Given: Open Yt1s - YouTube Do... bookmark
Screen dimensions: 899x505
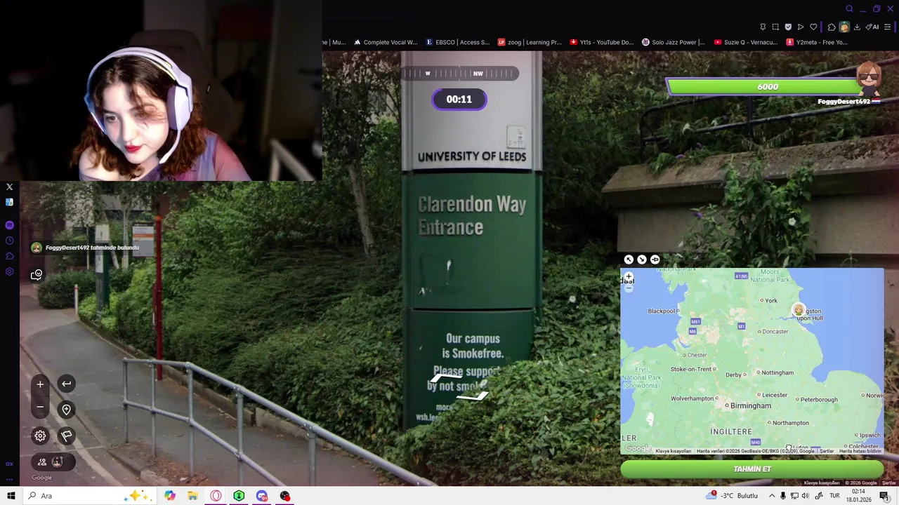Looking at the screenshot, I should tap(602, 42).
